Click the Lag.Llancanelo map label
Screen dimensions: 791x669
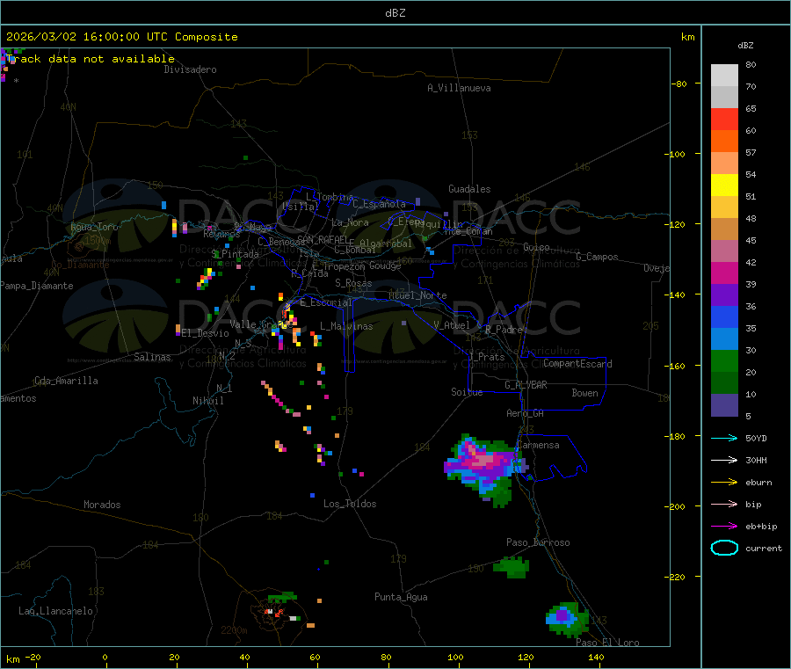[x=55, y=611]
